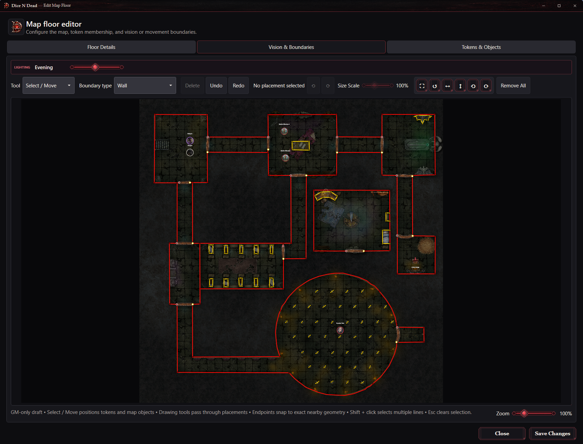
Task: Click the dim rotate-right icon left of Size Scale
Action: coord(328,86)
